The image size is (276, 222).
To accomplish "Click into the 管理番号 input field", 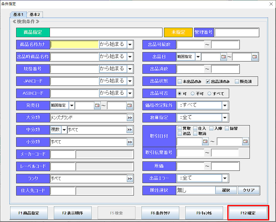I will tap(237, 32).
